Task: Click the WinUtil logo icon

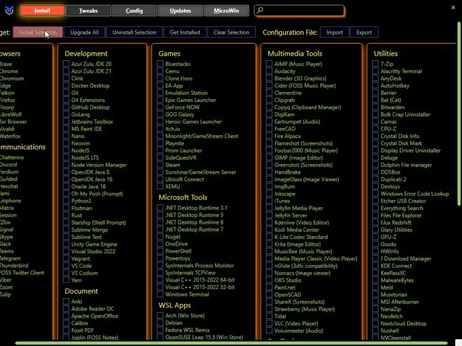Action: [9, 11]
